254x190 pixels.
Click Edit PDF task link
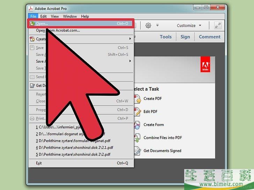tap(150, 112)
